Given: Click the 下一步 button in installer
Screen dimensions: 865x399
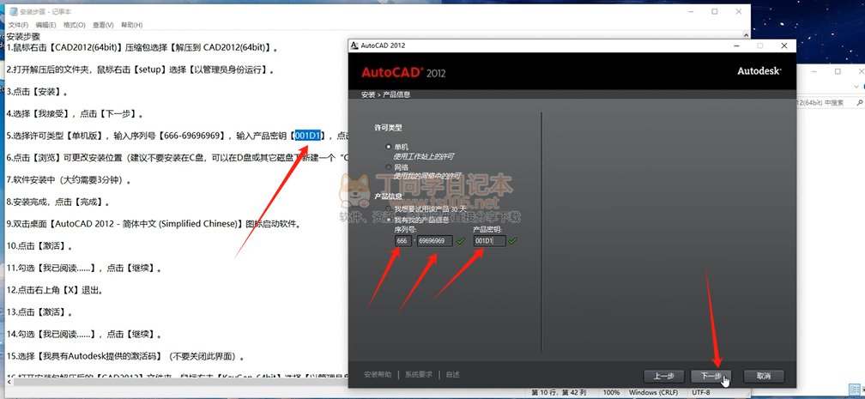Looking at the screenshot, I should [x=711, y=376].
